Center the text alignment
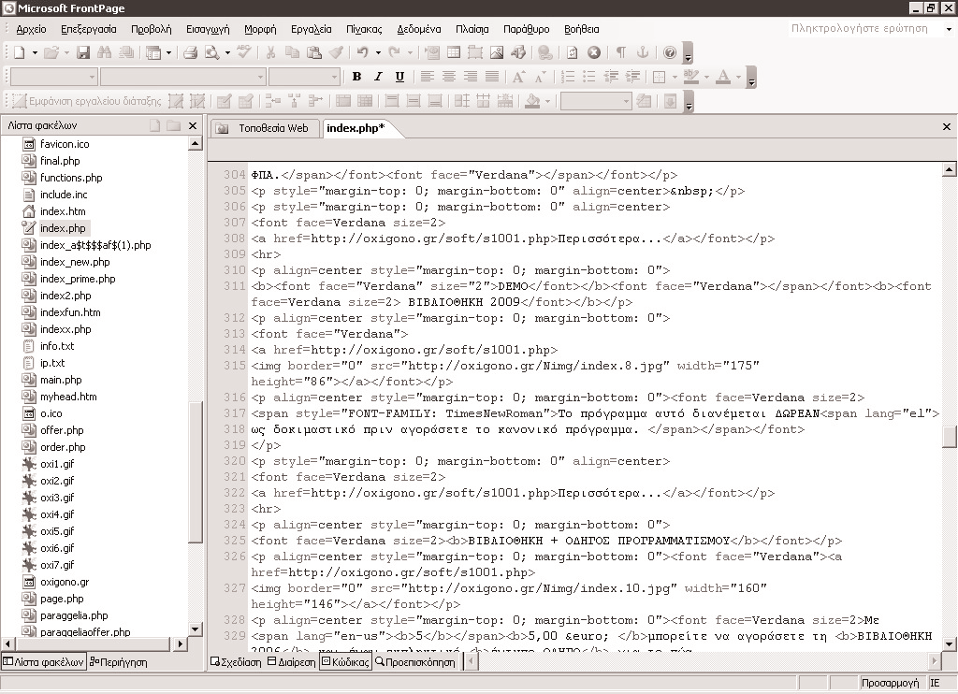The height and width of the screenshot is (694, 958). click(x=448, y=77)
